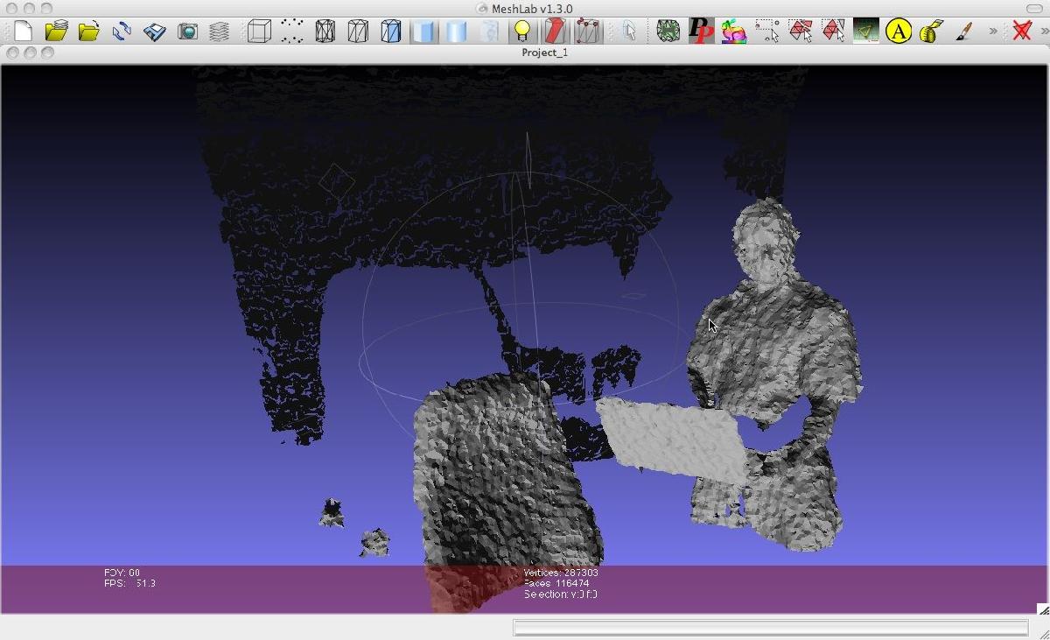Viewport: 1050px width, 640px height.
Task: Click the light flat panel mesh
Action: [x=674, y=438]
